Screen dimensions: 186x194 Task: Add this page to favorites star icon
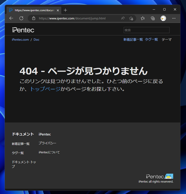click(x=131, y=18)
